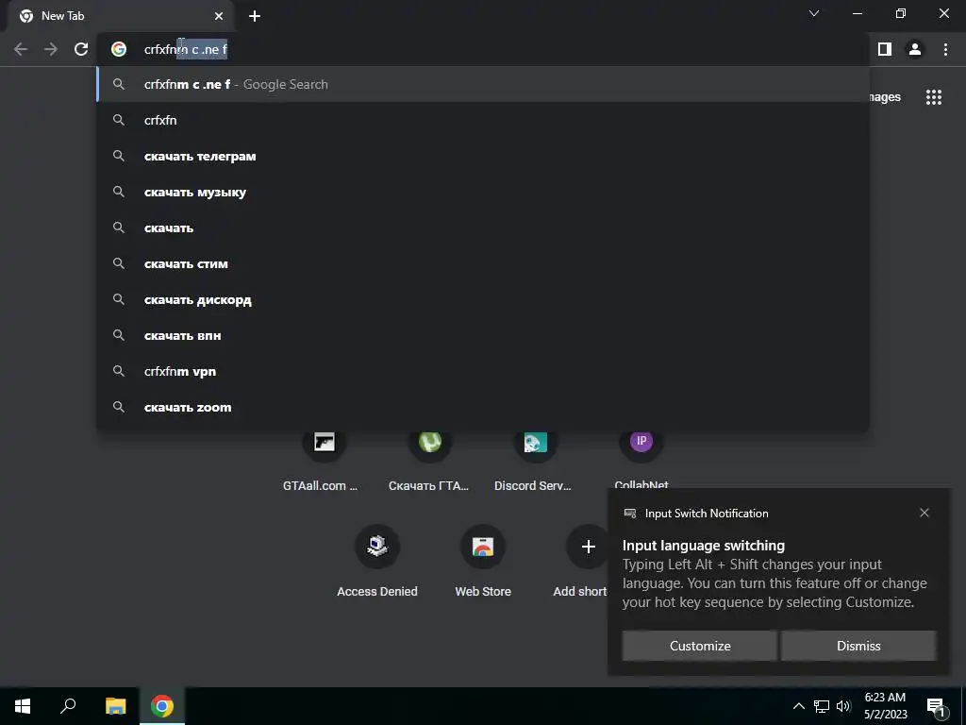Choose the 'скачать zoom' suggestion
Screen dimensions: 966x725
pyautogui.click(x=483, y=407)
